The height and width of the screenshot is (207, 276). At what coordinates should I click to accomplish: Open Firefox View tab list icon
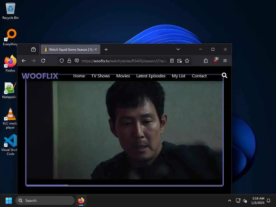pos(33,50)
